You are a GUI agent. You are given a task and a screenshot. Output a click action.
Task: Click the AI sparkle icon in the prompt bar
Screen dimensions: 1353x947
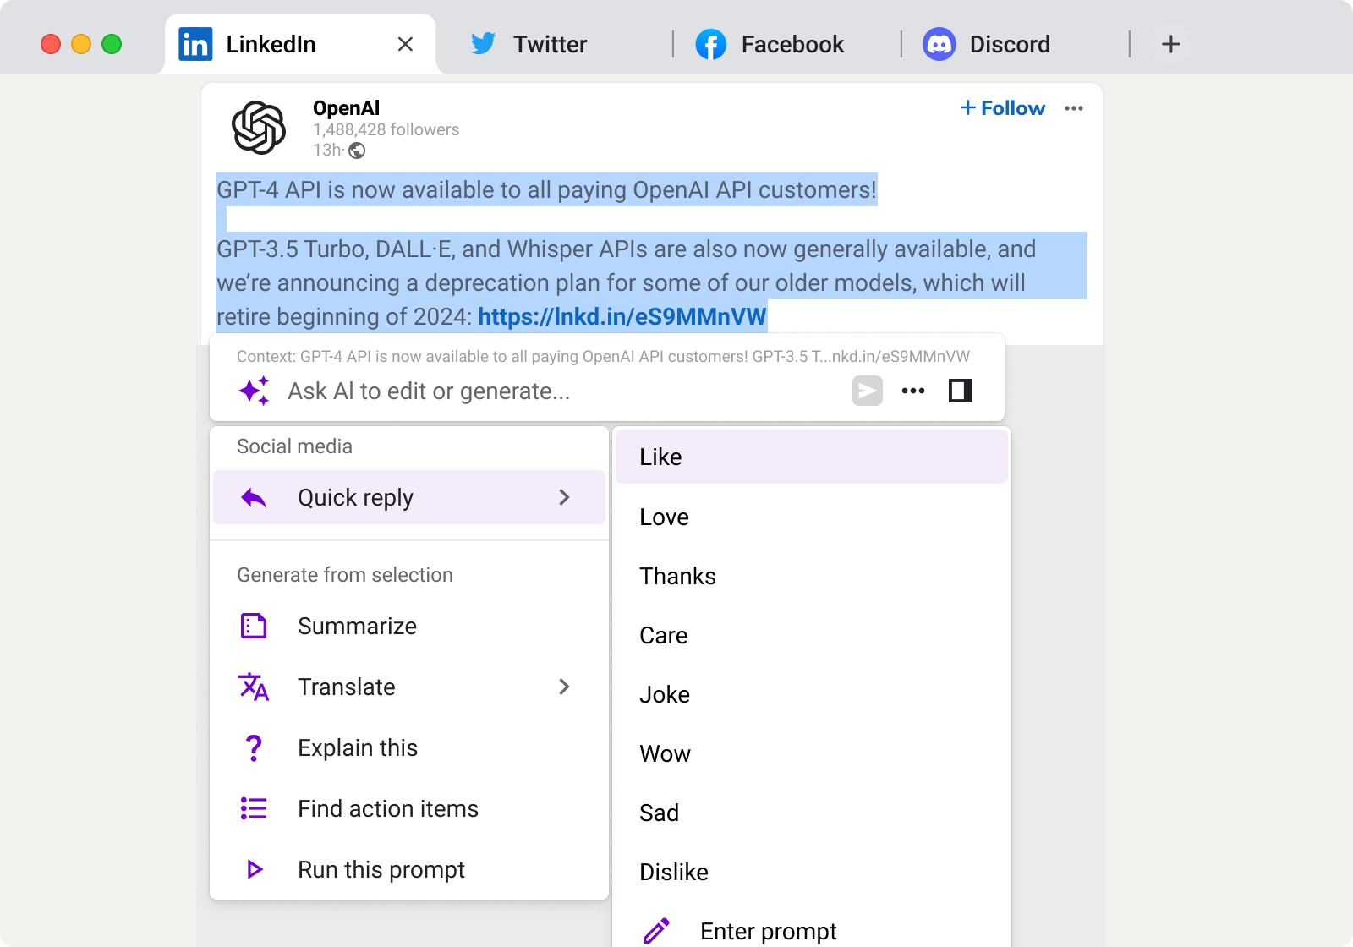coord(254,391)
